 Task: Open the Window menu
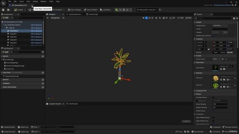(43, 1)
